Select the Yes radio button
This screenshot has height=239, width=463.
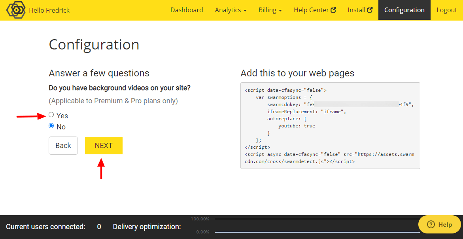tap(51, 115)
